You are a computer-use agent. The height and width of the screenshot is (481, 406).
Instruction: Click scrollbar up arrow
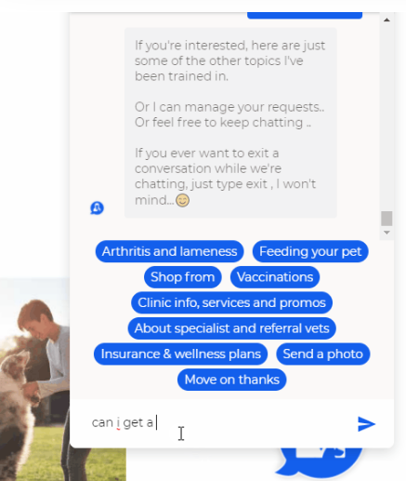[386, 20]
